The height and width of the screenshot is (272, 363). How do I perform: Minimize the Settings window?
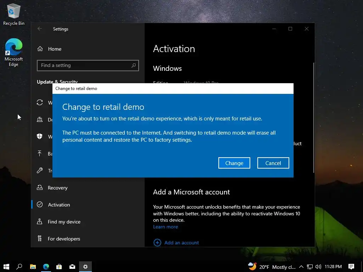pyautogui.click(x=274, y=29)
